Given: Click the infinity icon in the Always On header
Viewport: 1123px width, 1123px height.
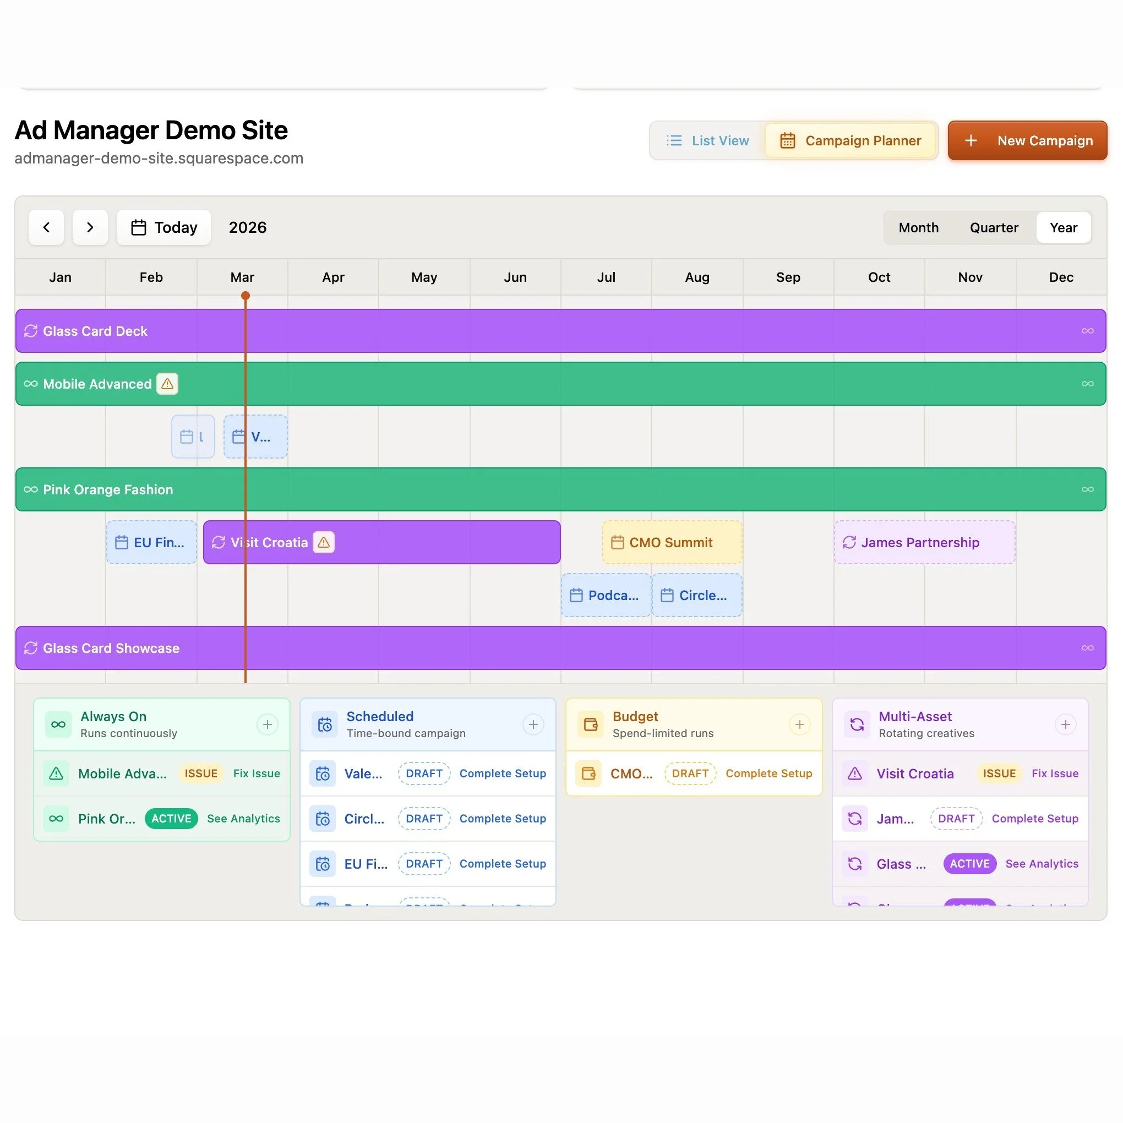Looking at the screenshot, I should tap(58, 724).
